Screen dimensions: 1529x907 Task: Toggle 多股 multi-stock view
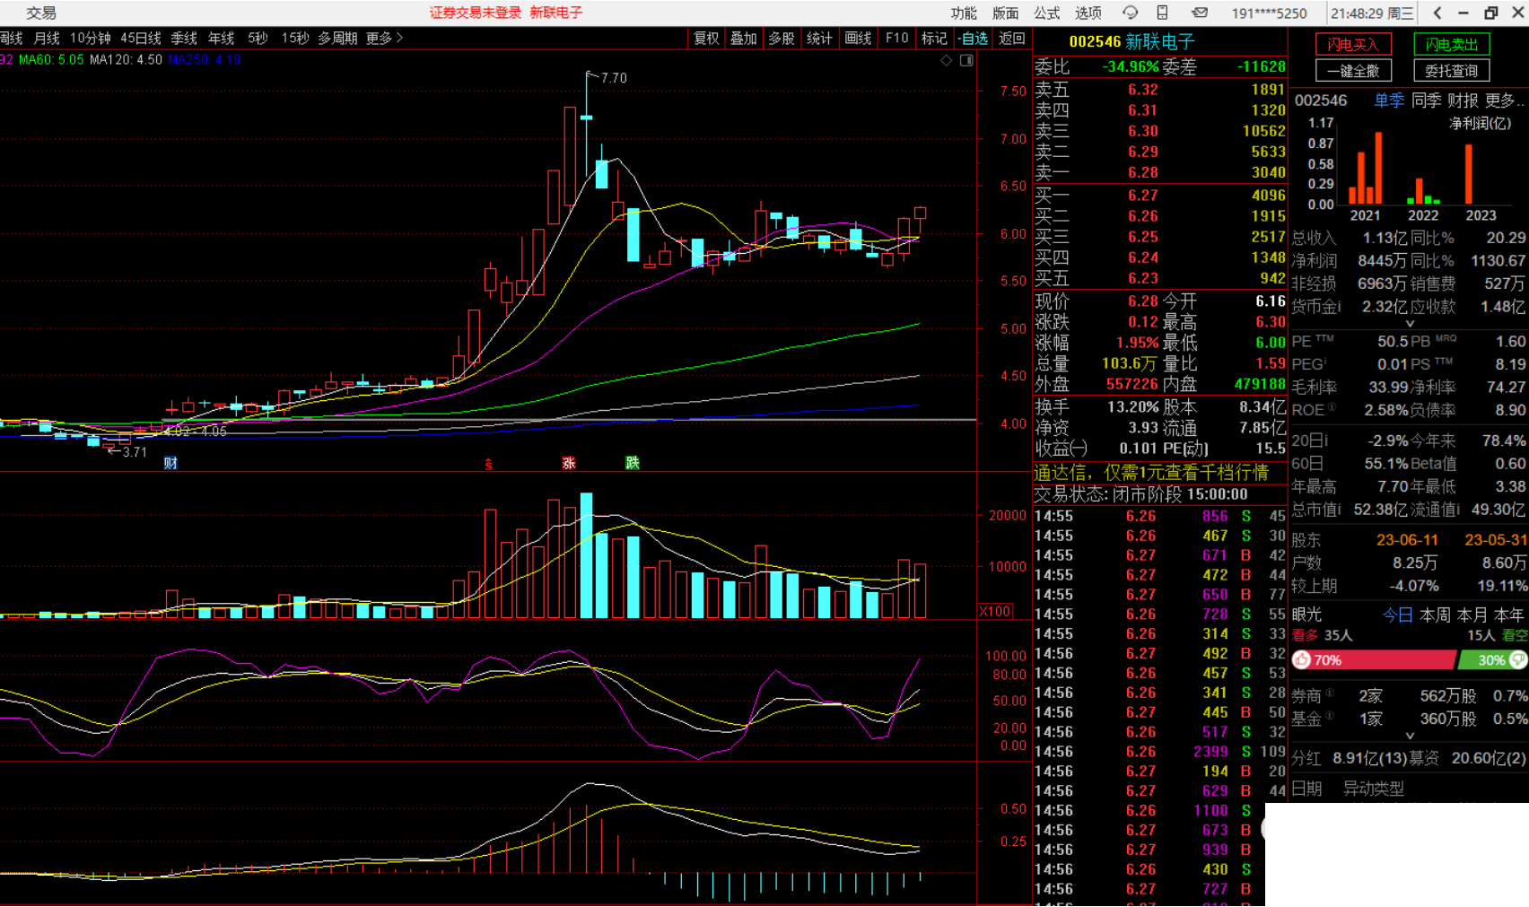[782, 39]
